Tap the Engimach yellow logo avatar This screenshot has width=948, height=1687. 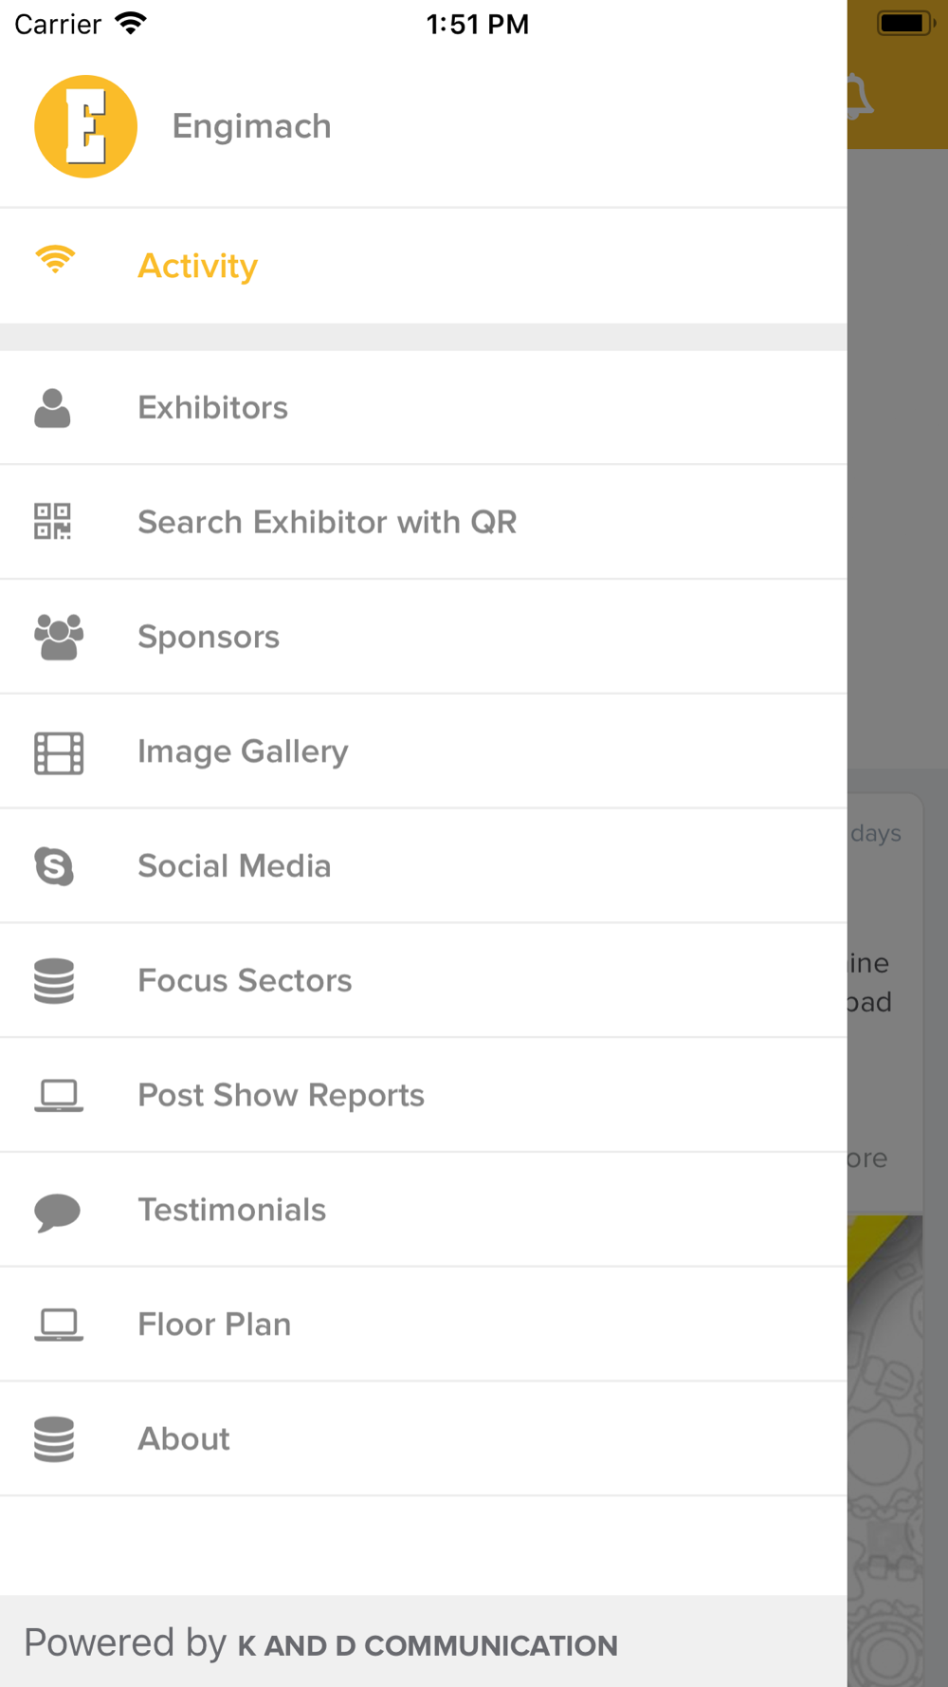point(85,126)
